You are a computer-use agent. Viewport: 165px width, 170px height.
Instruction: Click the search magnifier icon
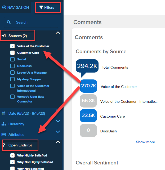coord(9,23)
